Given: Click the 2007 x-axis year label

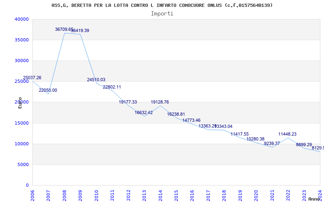Looking at the screenshot, I should pos(48,195).
